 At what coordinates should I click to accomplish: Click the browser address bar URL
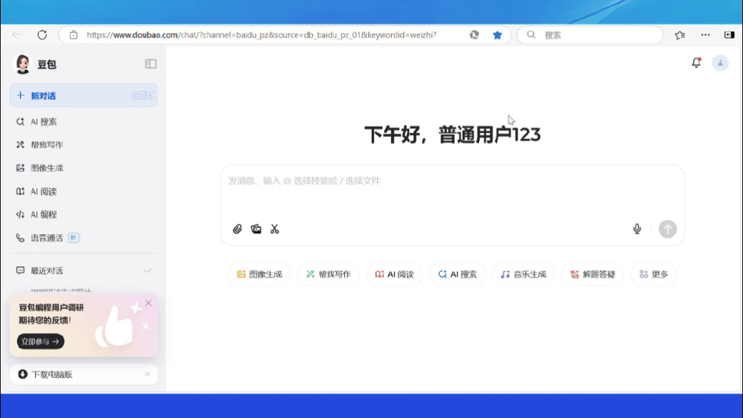point(262,35)
